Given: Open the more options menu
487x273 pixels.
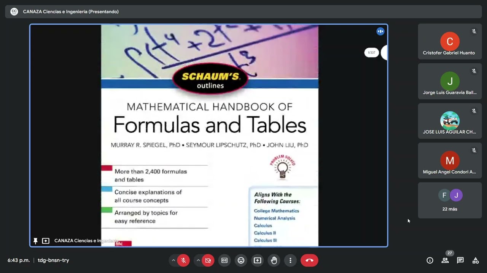Looking at the screenshot, I should 290,260.
